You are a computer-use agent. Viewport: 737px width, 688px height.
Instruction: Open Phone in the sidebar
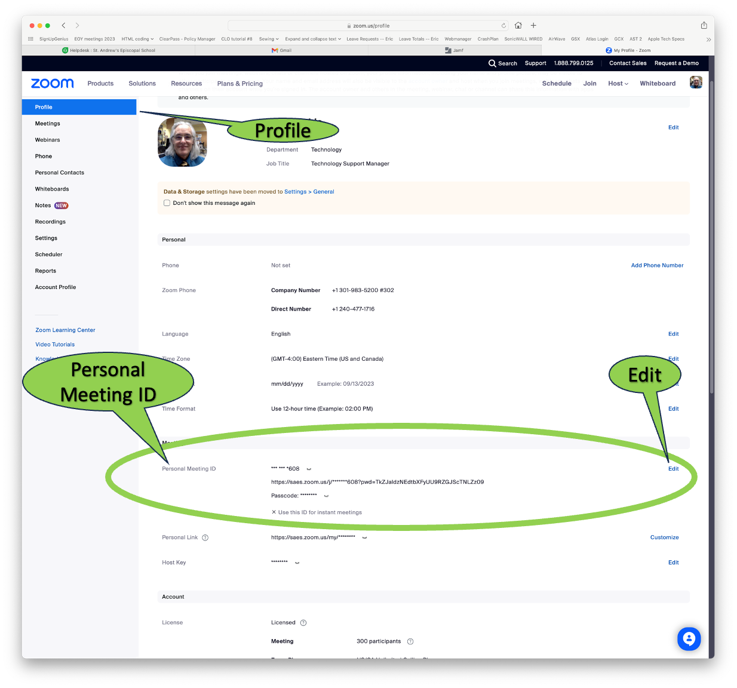tap(44, 156)
